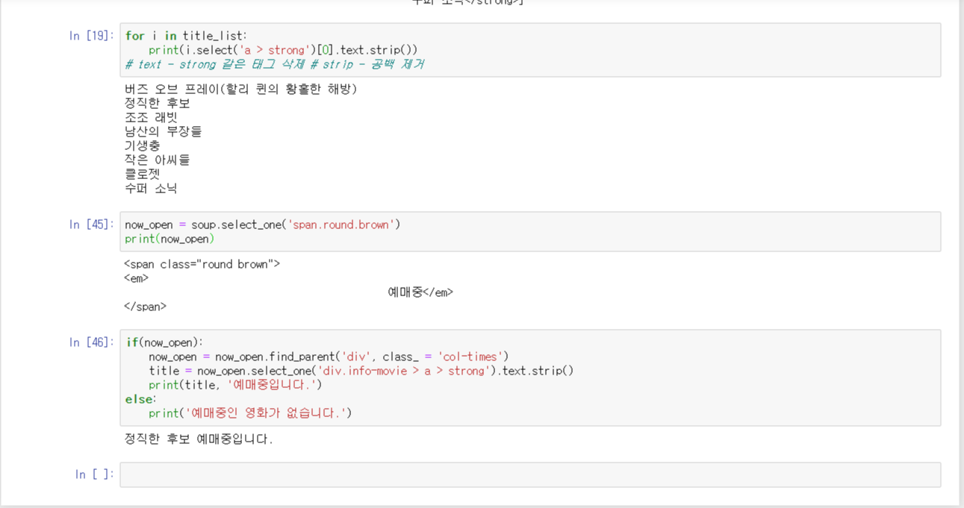The height and width of the screenshot is (508, 964).
Task: Click code line with find_parent('div', class_ = 'col-times')
Action: tap(329, 357)
